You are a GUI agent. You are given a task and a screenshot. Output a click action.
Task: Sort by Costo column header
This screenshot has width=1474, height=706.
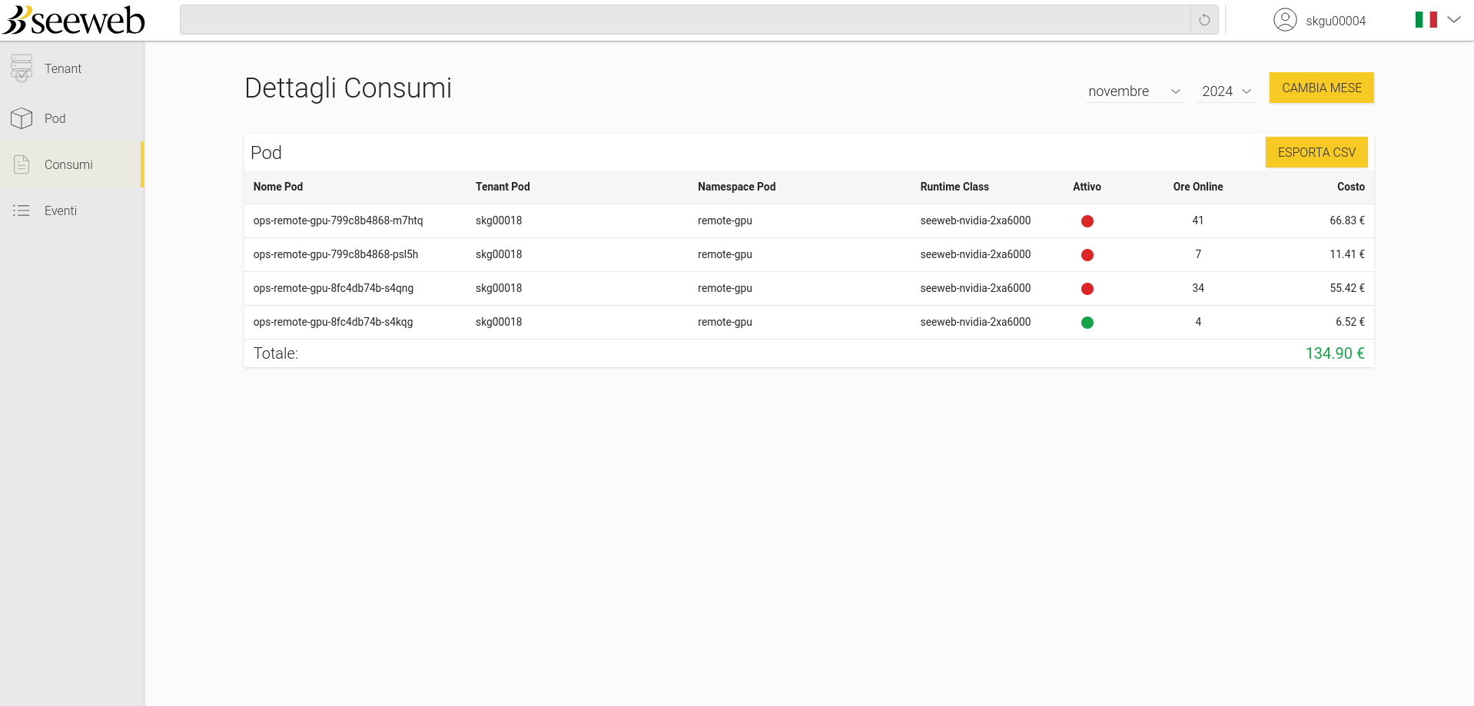point(1350,187)
